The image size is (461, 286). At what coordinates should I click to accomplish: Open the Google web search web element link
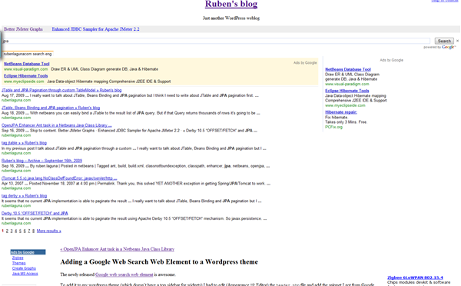pyautogui.click(x=124, y=274)
